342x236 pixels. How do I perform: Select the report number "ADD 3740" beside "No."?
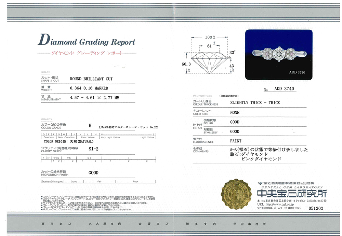(x=284, y=89)
